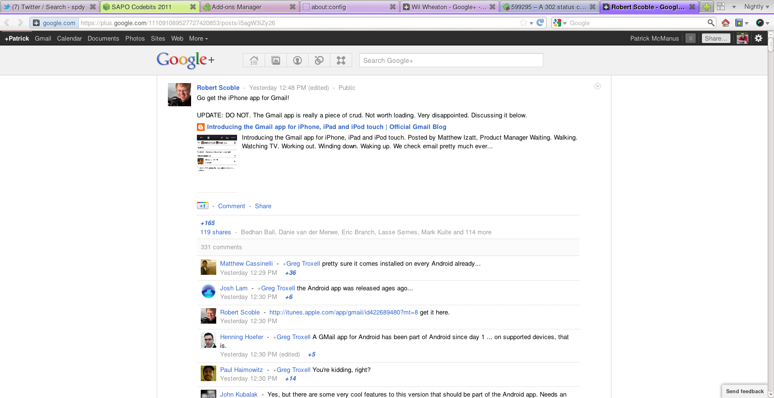This screenshot has height=398, width=774.
Task: Go back with browser back arrow
Action: [x=7, y=23]
